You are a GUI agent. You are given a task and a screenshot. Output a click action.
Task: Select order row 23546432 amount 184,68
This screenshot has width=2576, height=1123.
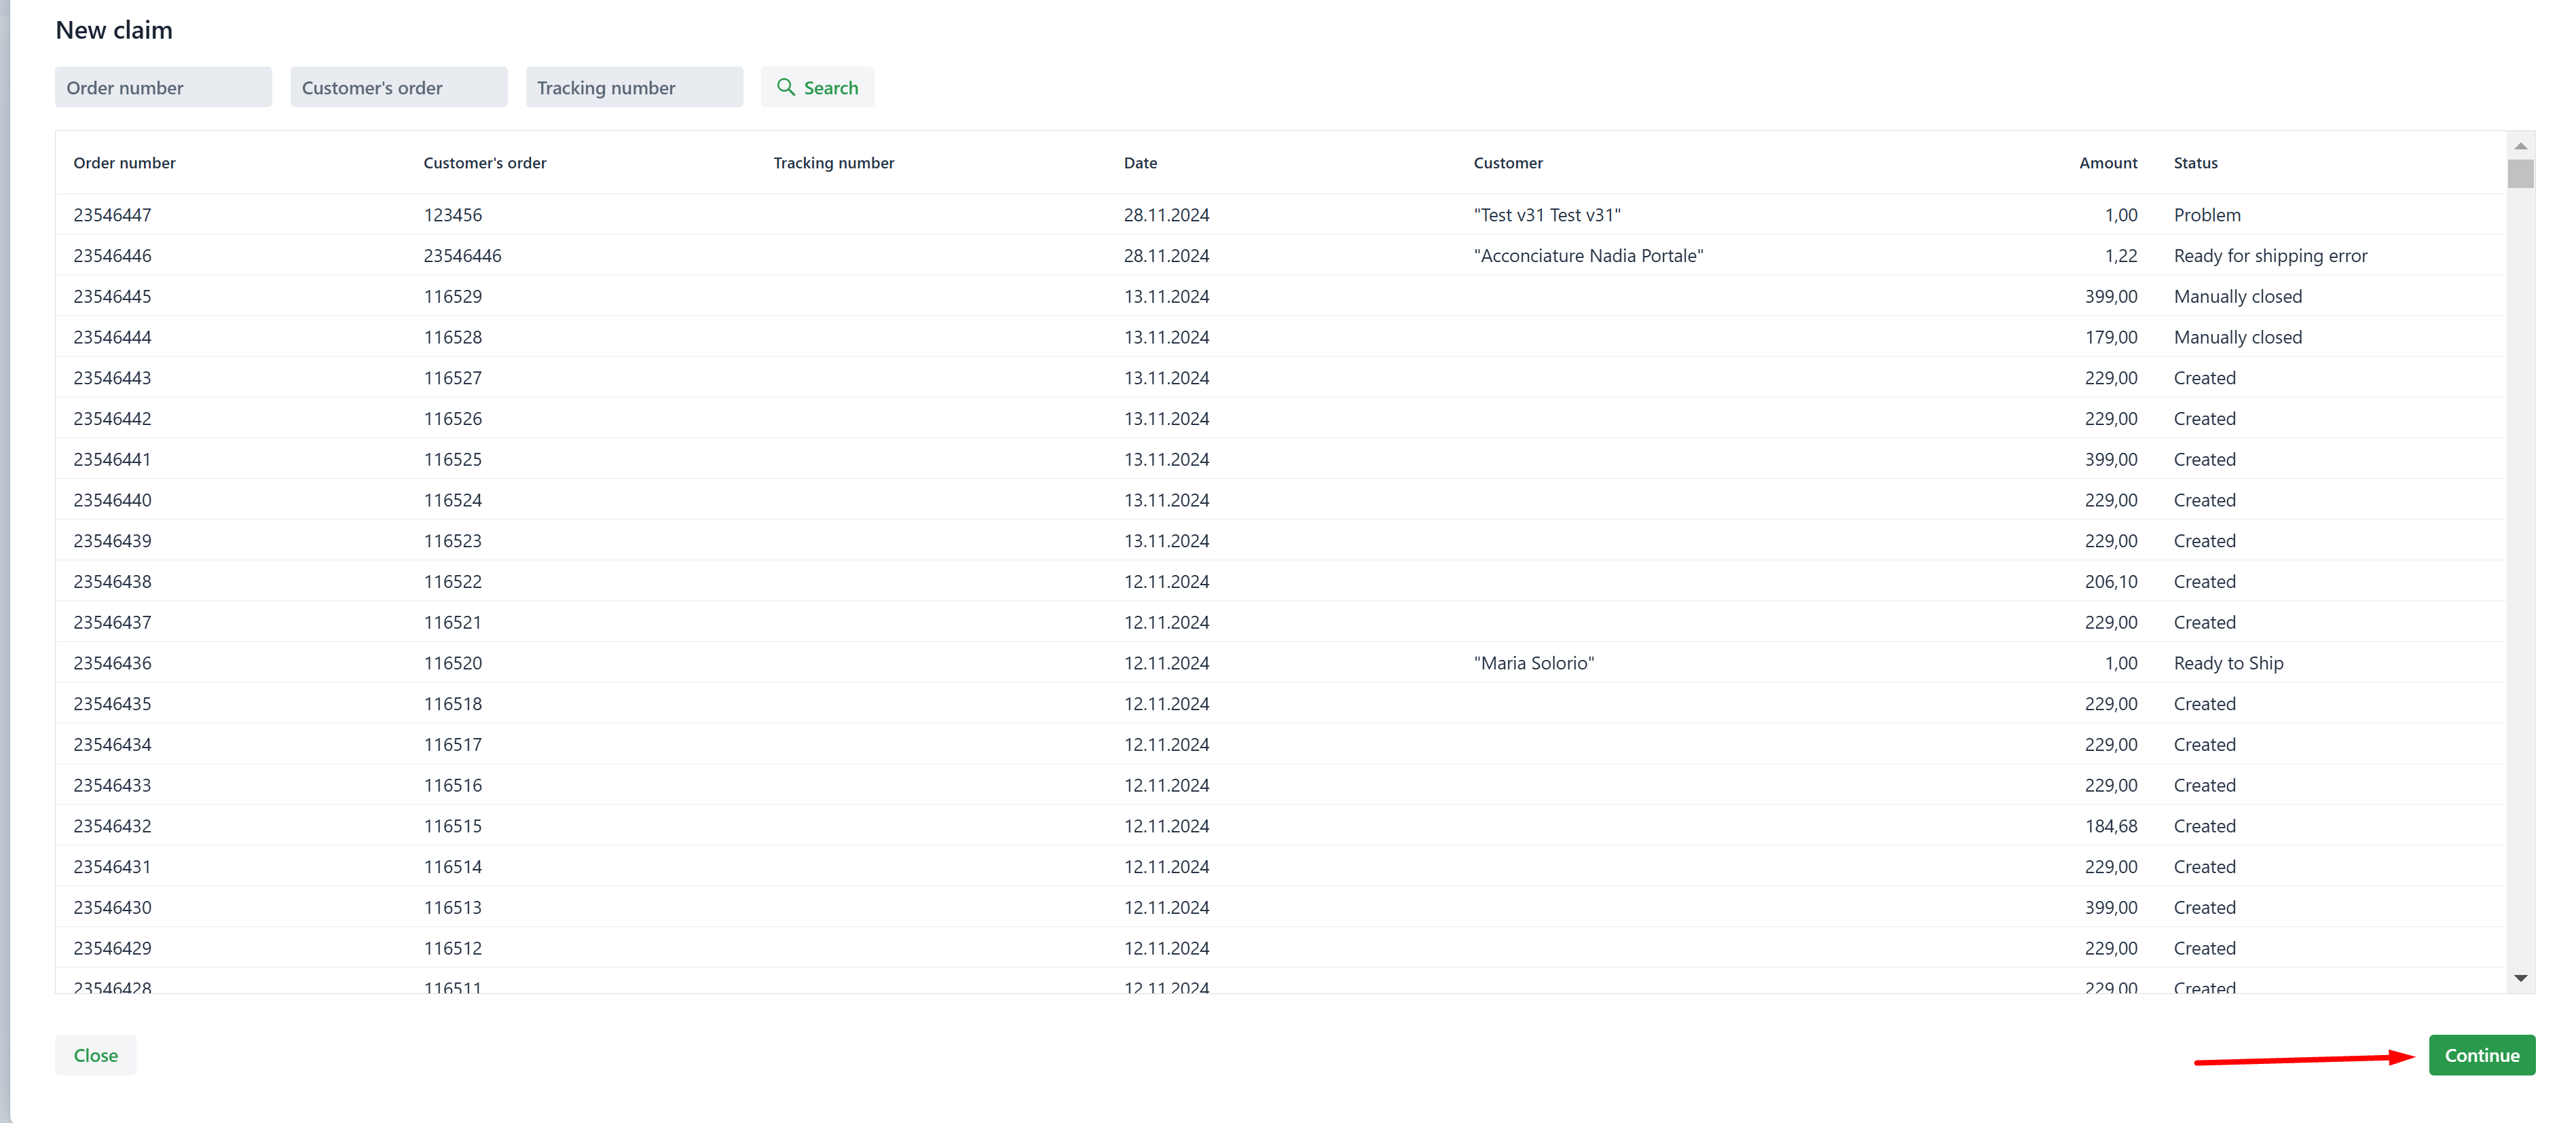click(x=1280, y=826)
